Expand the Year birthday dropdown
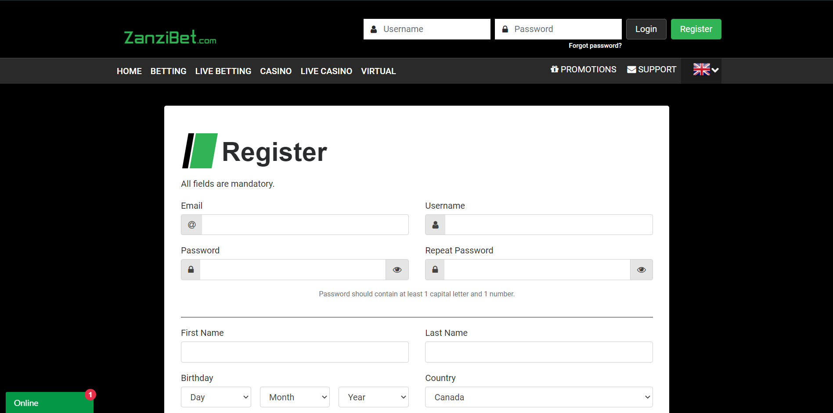 [x=373, y=397]
